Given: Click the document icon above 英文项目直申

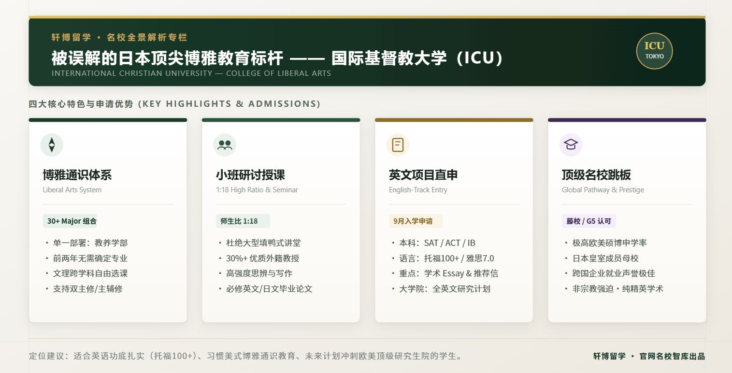Looking at the screenshot, I should pos(398,145).
